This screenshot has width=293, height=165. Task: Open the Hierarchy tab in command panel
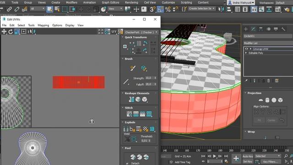pos(260,29)
